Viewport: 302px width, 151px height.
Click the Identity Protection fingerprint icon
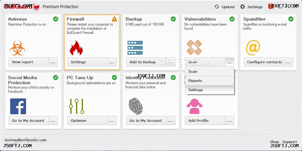tap(136, 106)
